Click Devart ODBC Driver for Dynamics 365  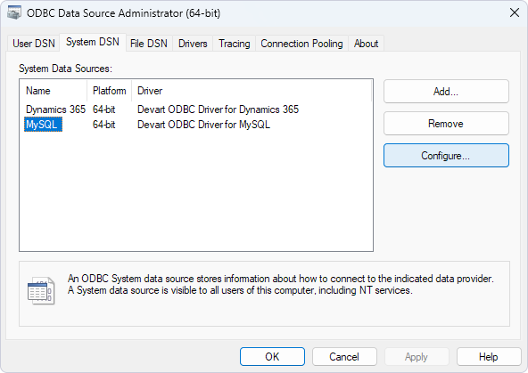pyautogui.click(x=218, y=109)
